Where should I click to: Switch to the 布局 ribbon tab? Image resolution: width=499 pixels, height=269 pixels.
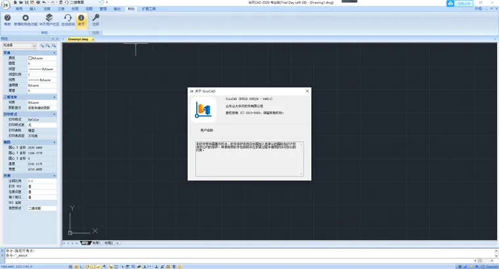point(75,9)
